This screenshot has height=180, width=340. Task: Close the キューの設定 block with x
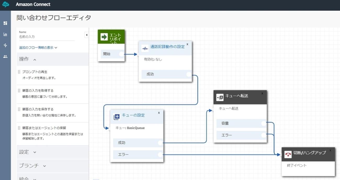(159, 113)
